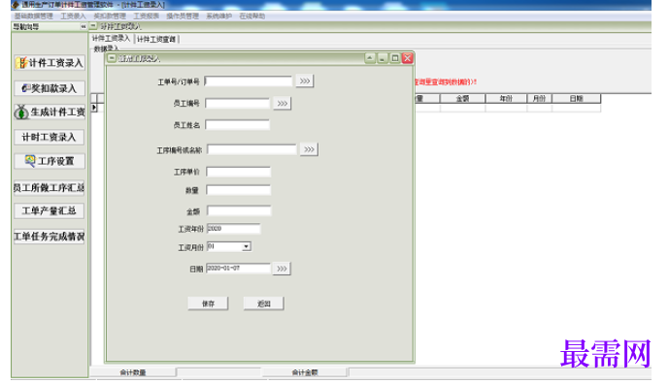Select the 金额 column header in grid
The width and height of the screenshot is (669, 384).
462,99
